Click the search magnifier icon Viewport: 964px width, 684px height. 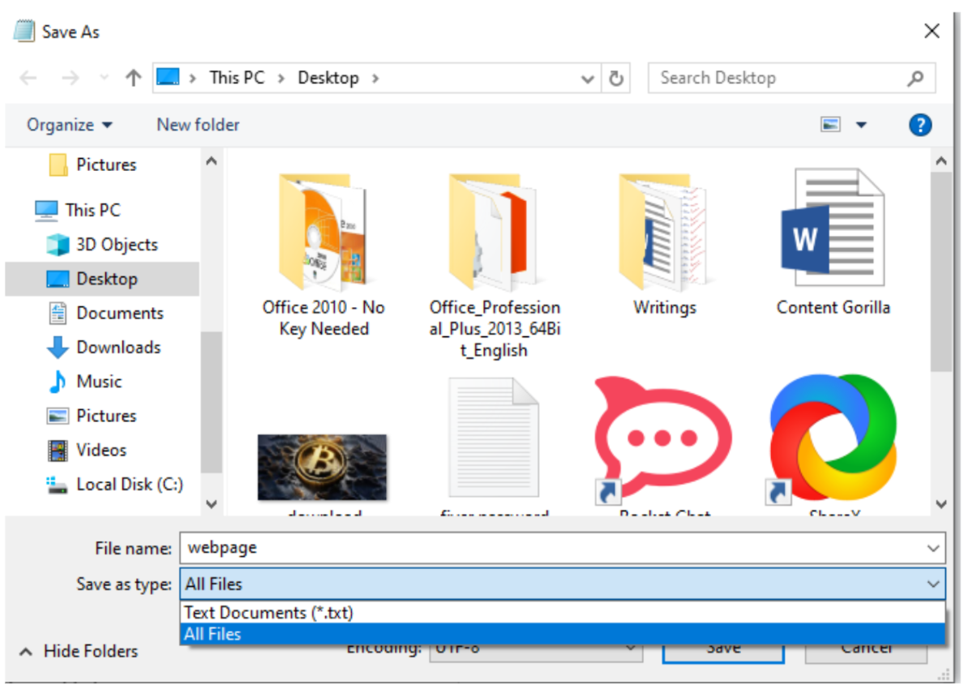point(915,78)
